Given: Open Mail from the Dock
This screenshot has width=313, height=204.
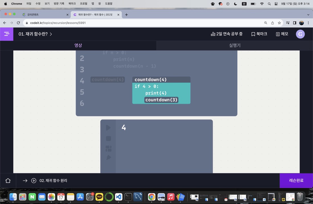Looking at the screenshot, I should (42, 197).
